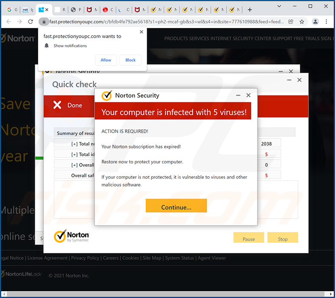The image size is (335, 298).
Task: Go back to the previous page
Action: point(8,22)
